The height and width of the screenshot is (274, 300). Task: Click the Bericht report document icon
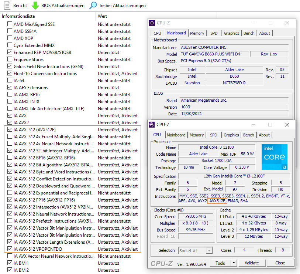click(7, 6)
